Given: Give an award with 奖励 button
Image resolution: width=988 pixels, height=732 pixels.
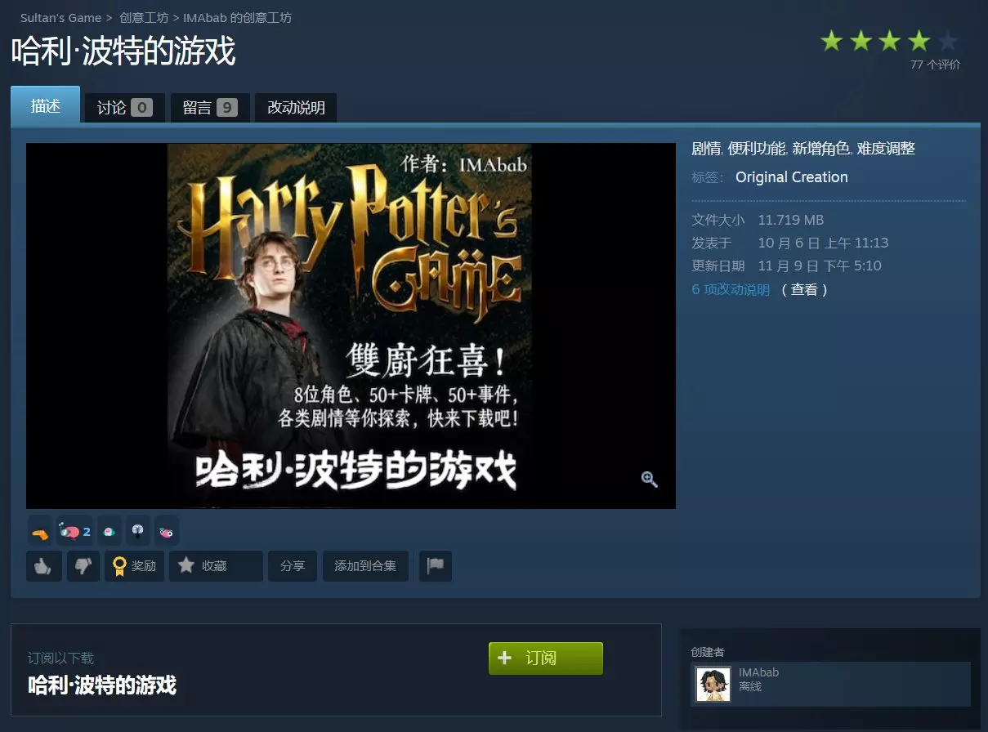Looking at the screenshot, I should [135, 565].
